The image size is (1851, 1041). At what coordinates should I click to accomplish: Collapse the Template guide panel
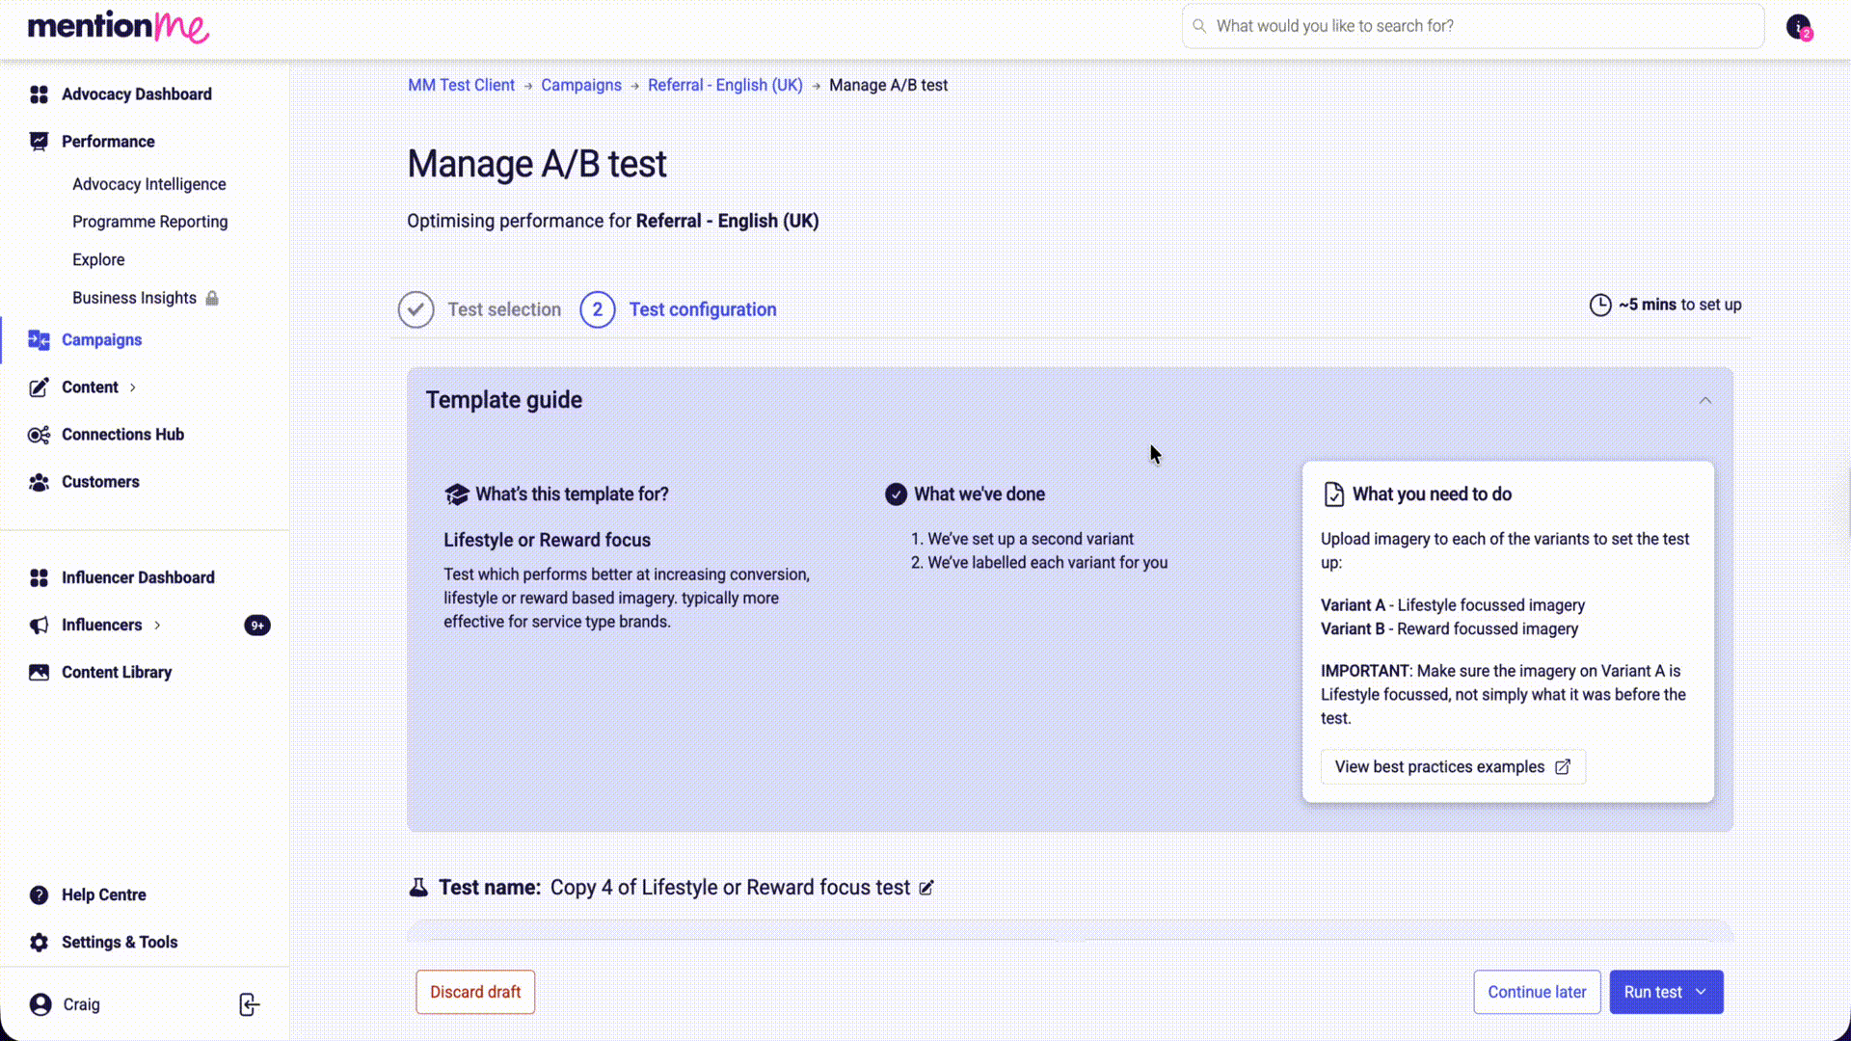tap(1705, 400)
